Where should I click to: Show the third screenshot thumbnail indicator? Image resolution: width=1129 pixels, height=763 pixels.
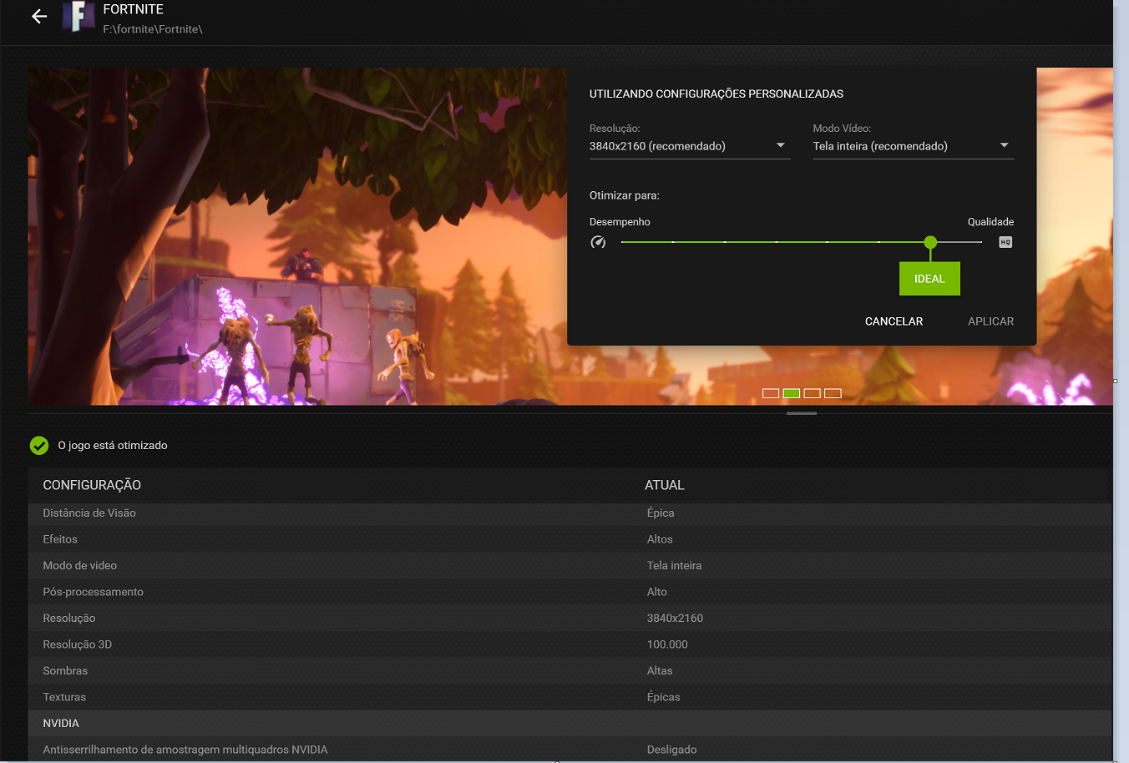[x=812, y=393]
